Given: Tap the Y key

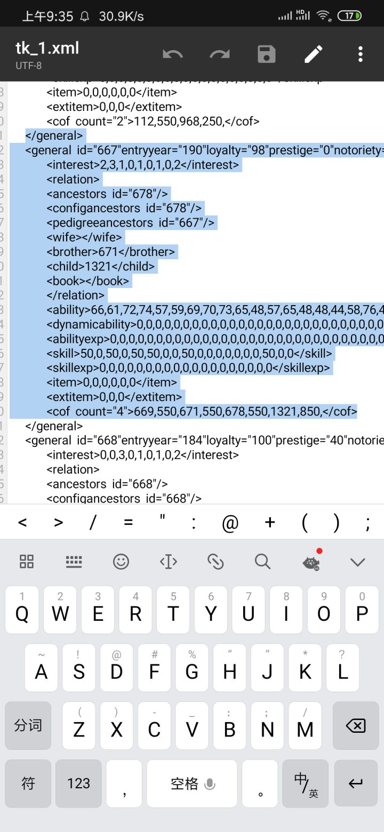Looking at the screenshot, I should point(211,610).
